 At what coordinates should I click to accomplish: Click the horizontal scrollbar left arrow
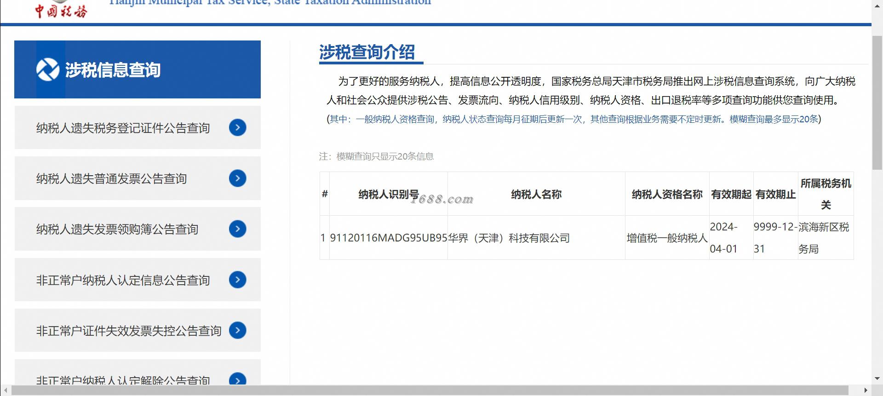5,390
